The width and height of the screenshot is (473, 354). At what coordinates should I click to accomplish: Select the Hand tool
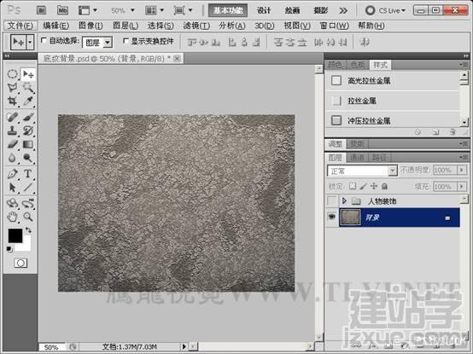pos(12,217)
